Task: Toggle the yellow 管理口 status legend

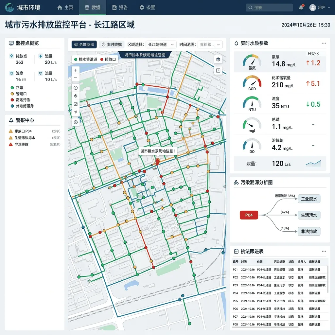Action: point(19,94)
